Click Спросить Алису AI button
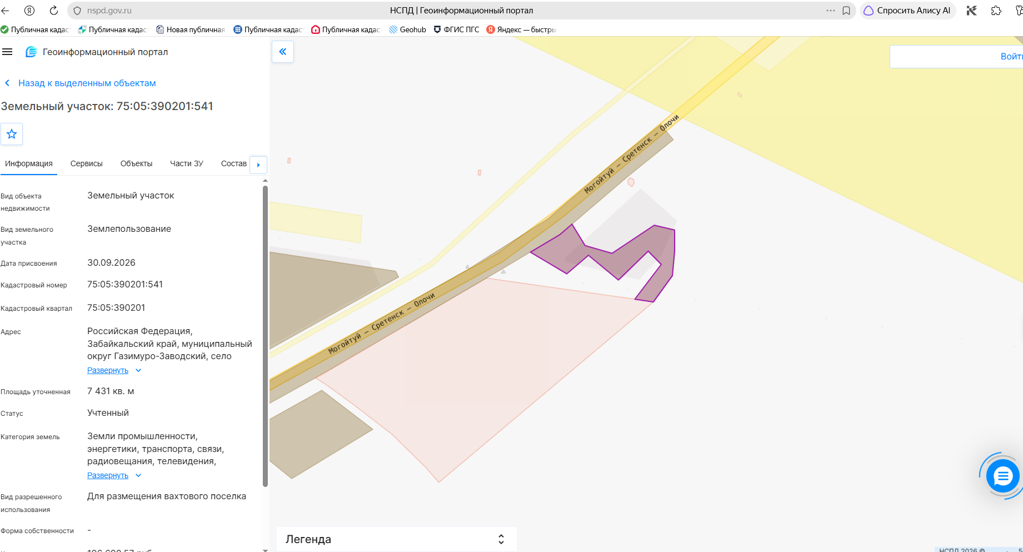 [x=907, y=11]
